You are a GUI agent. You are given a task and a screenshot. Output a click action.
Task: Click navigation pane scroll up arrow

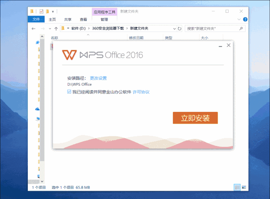pyautogui.click(x=42, y=37)
